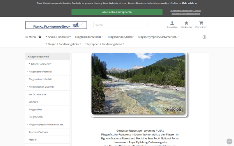Focus the Suche search field

tap(120, 25)
